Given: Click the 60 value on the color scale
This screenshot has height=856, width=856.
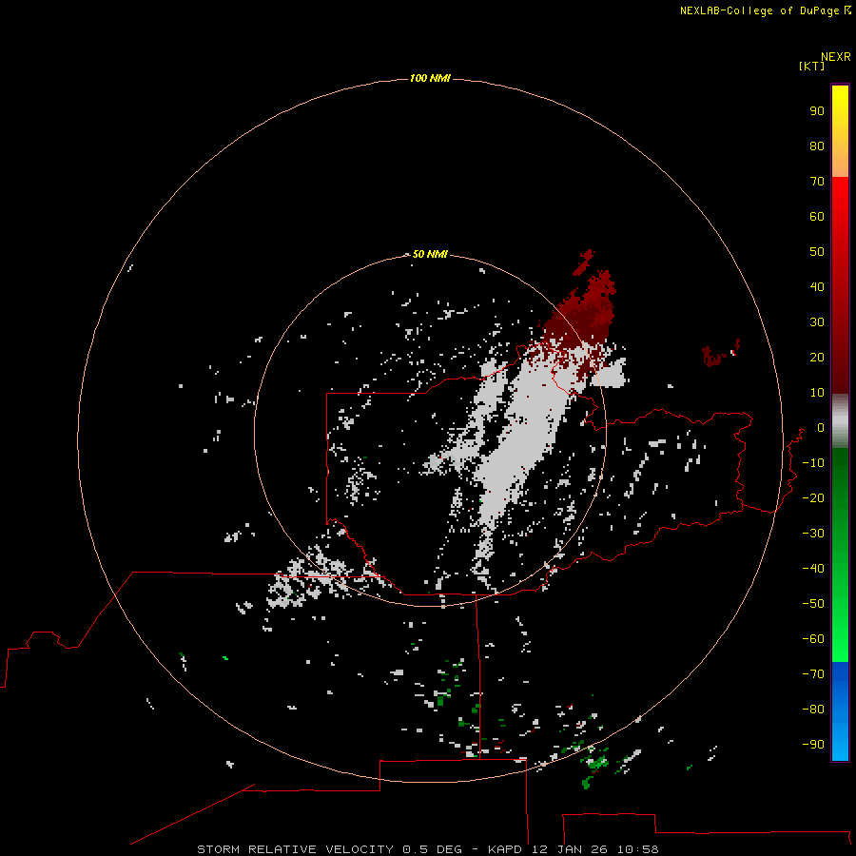Looking at the screenshot, I should tap(817, 216).
